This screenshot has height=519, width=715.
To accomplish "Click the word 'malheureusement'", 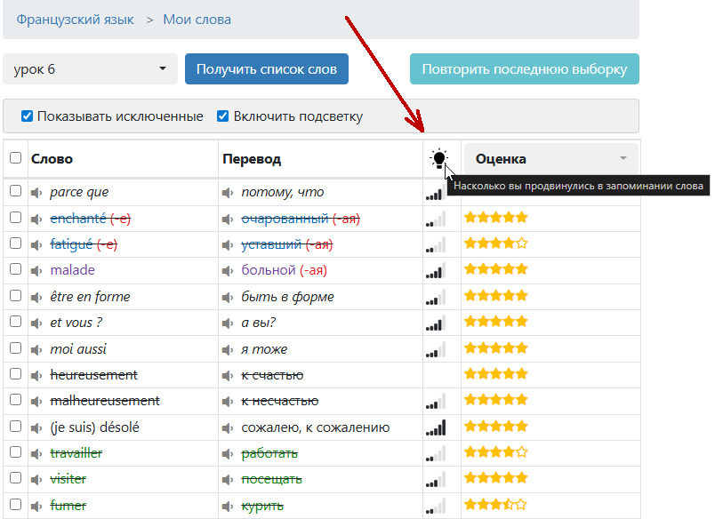I will click(105, 401).
